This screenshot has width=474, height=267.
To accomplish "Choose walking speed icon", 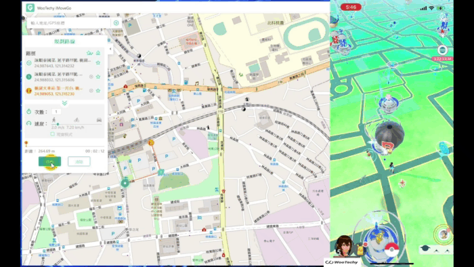I will [x=53, y=120].
